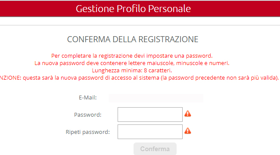Focus the Password input box
This screenshot has width=280, height=155.
coord(150,115)
